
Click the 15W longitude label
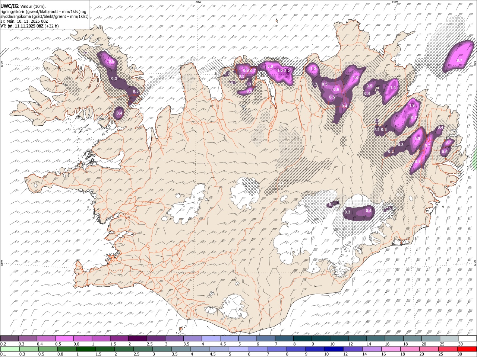395,2
